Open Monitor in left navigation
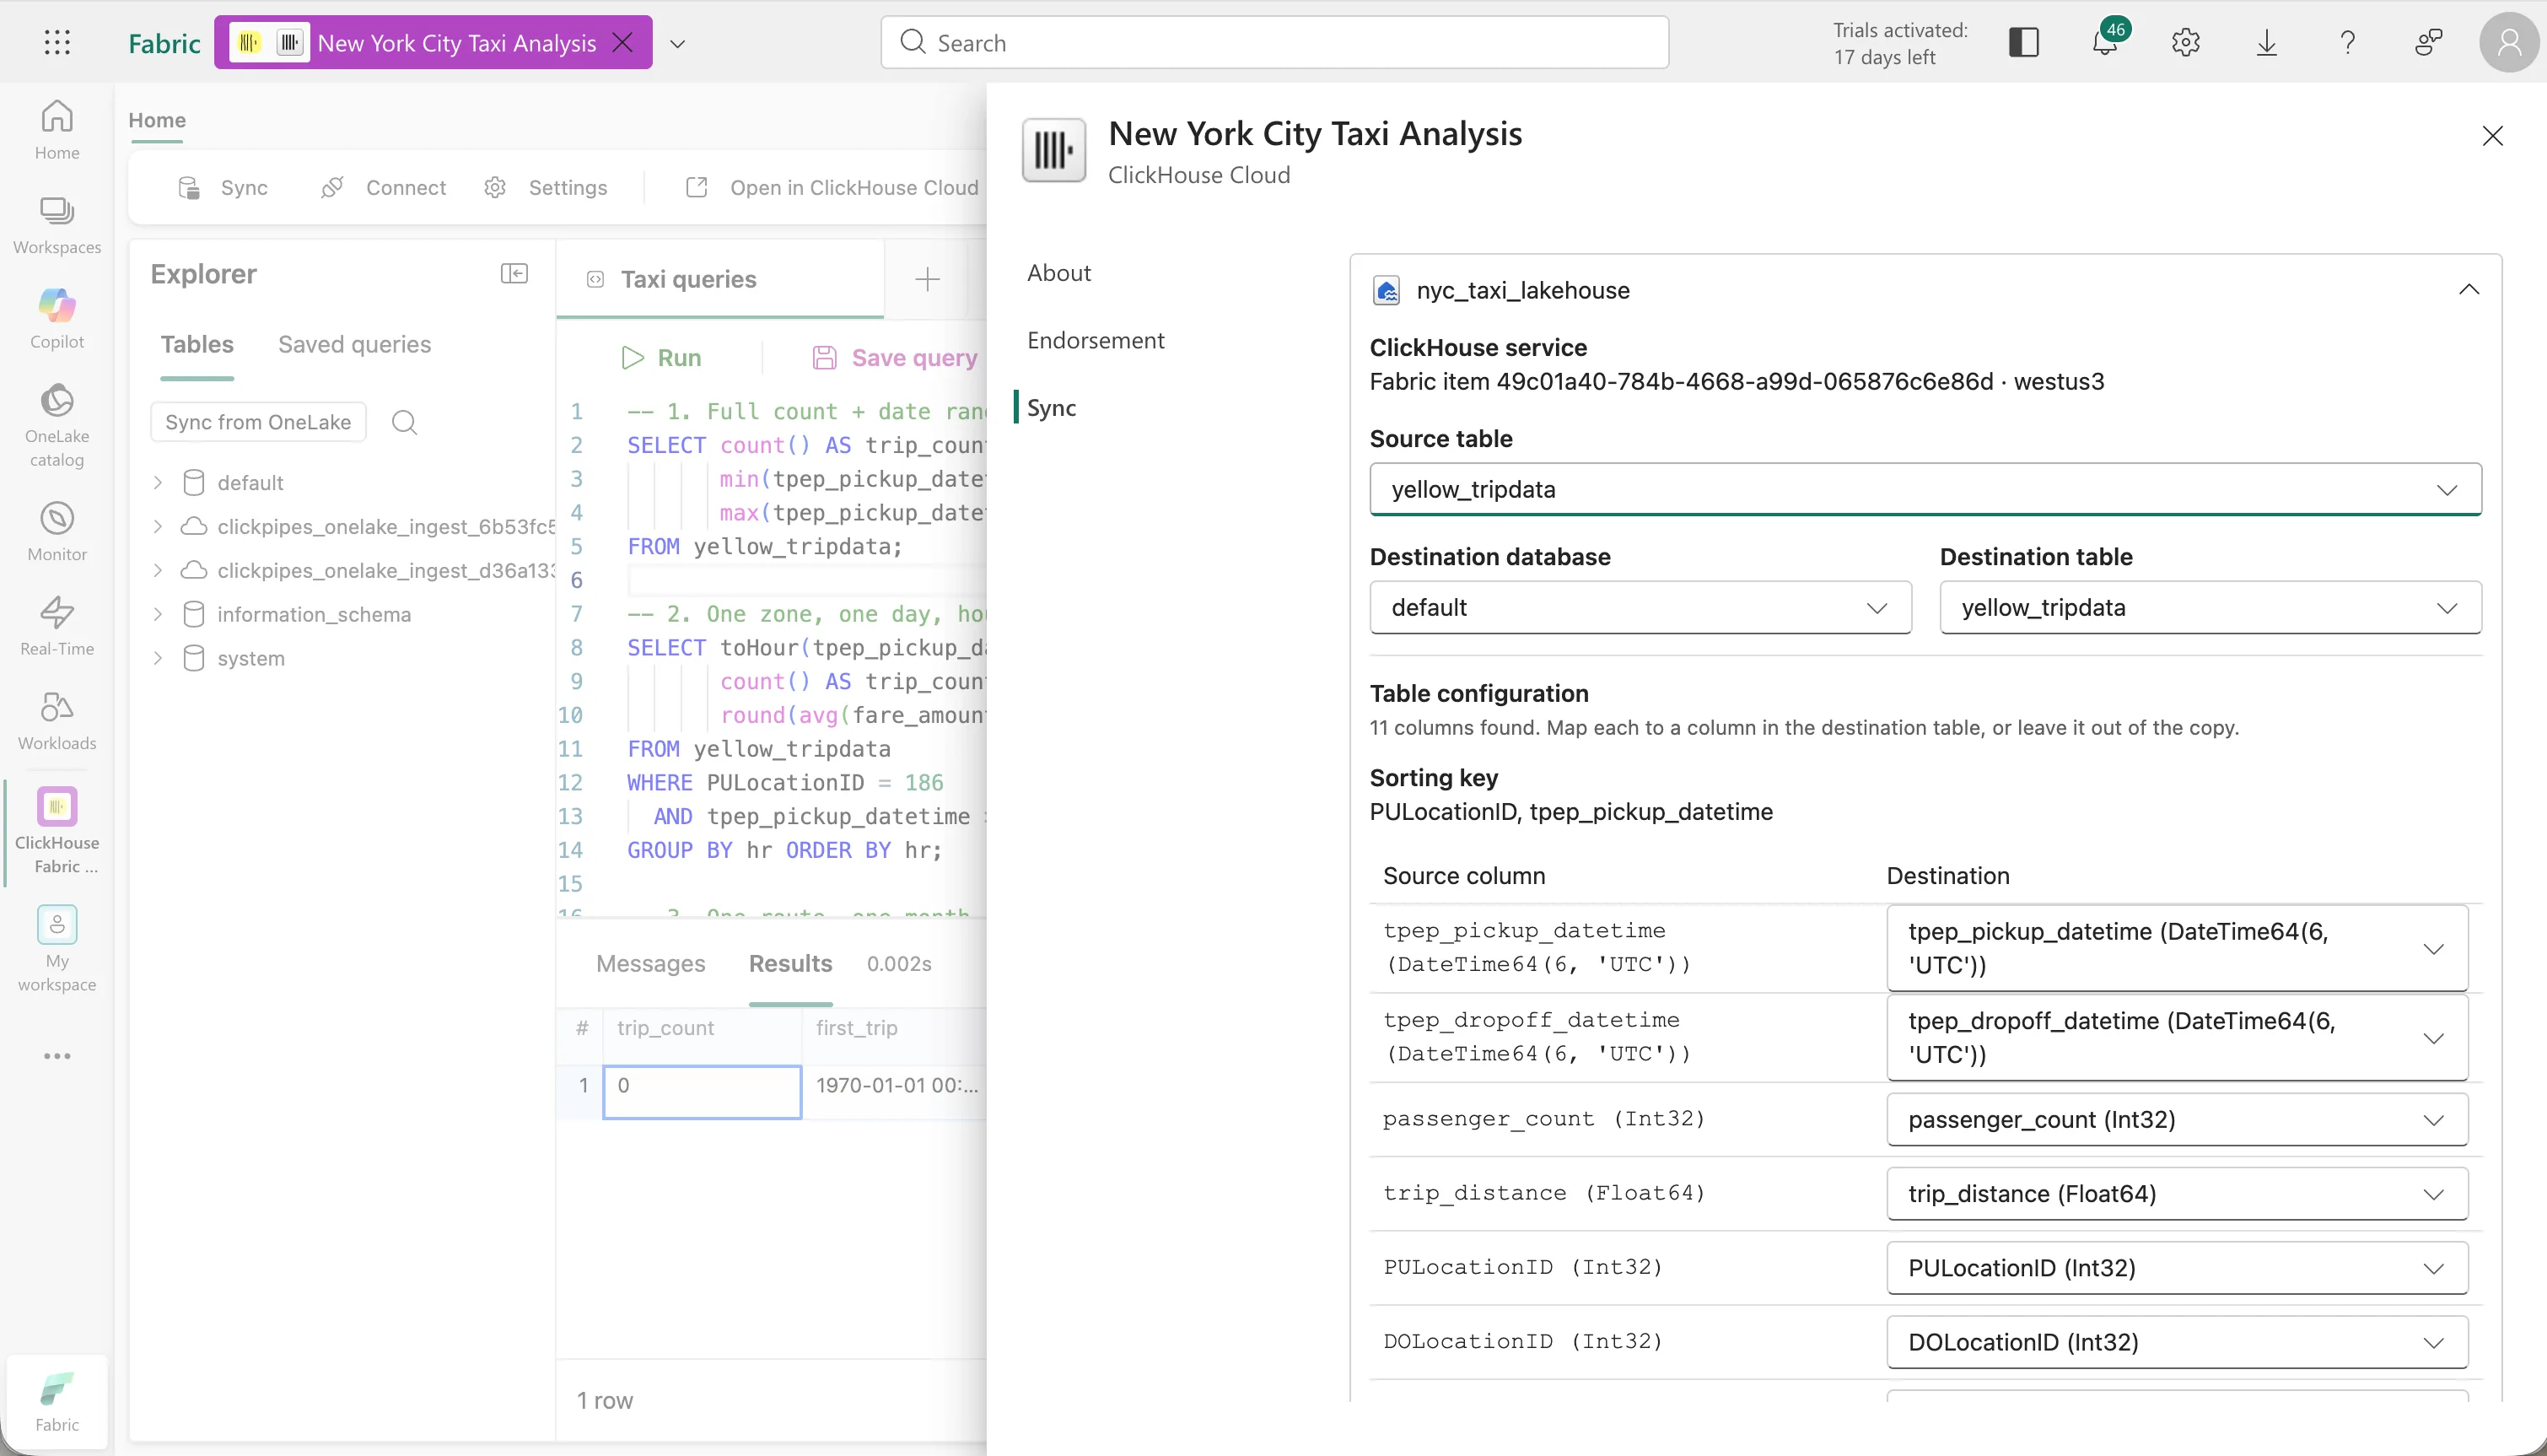This screenshot has height=1456, width=2547. tap(57, 532)
